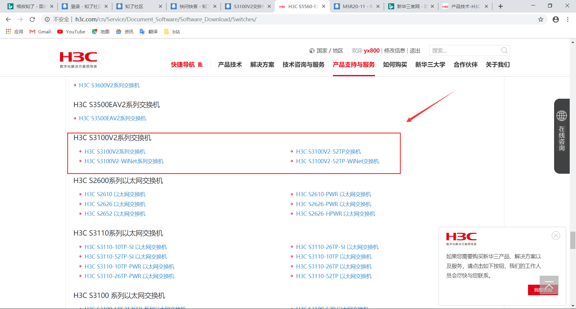Open the H3C S2610 以太网交换机 link
576x309 pixels.
(x=115, y=194)
